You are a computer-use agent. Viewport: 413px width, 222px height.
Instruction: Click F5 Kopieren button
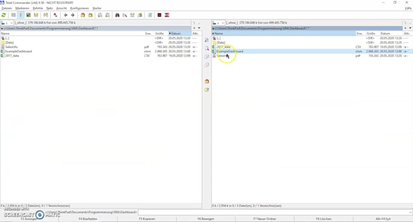[x=147, y=219]
